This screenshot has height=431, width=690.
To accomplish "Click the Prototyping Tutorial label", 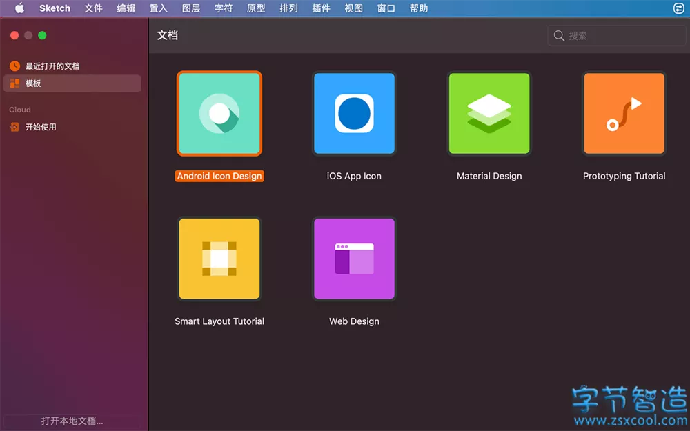I will point(624,176).
